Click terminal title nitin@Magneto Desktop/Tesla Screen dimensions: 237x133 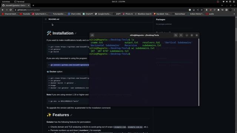click(144, 35)
